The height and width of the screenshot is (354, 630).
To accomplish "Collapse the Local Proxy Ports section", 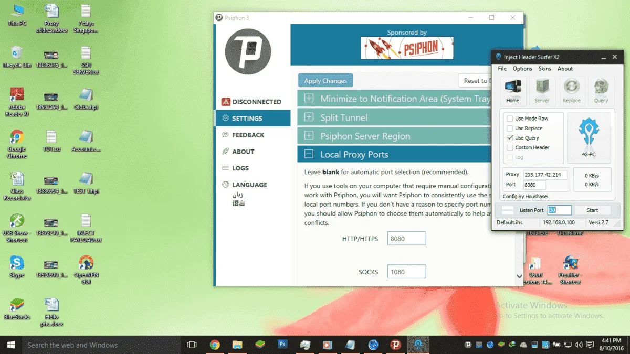I will click(x=394, y=154).
